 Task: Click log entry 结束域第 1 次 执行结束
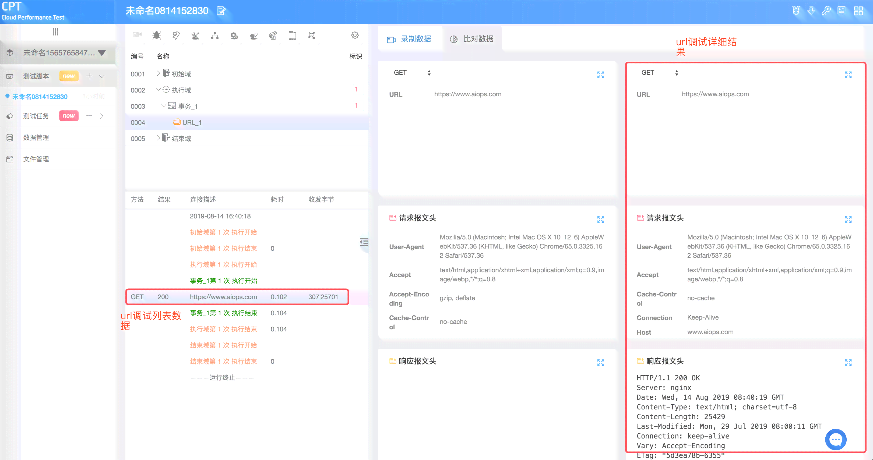tap(223, 361)
